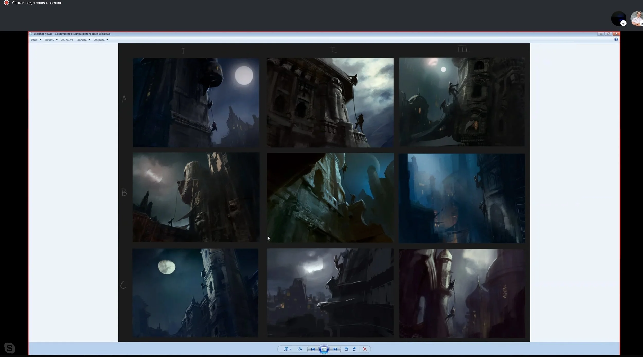Expand the Файл menu
The width and height of the screenshot is (643, 357).
pyautogui.click(x=36, y=40)
